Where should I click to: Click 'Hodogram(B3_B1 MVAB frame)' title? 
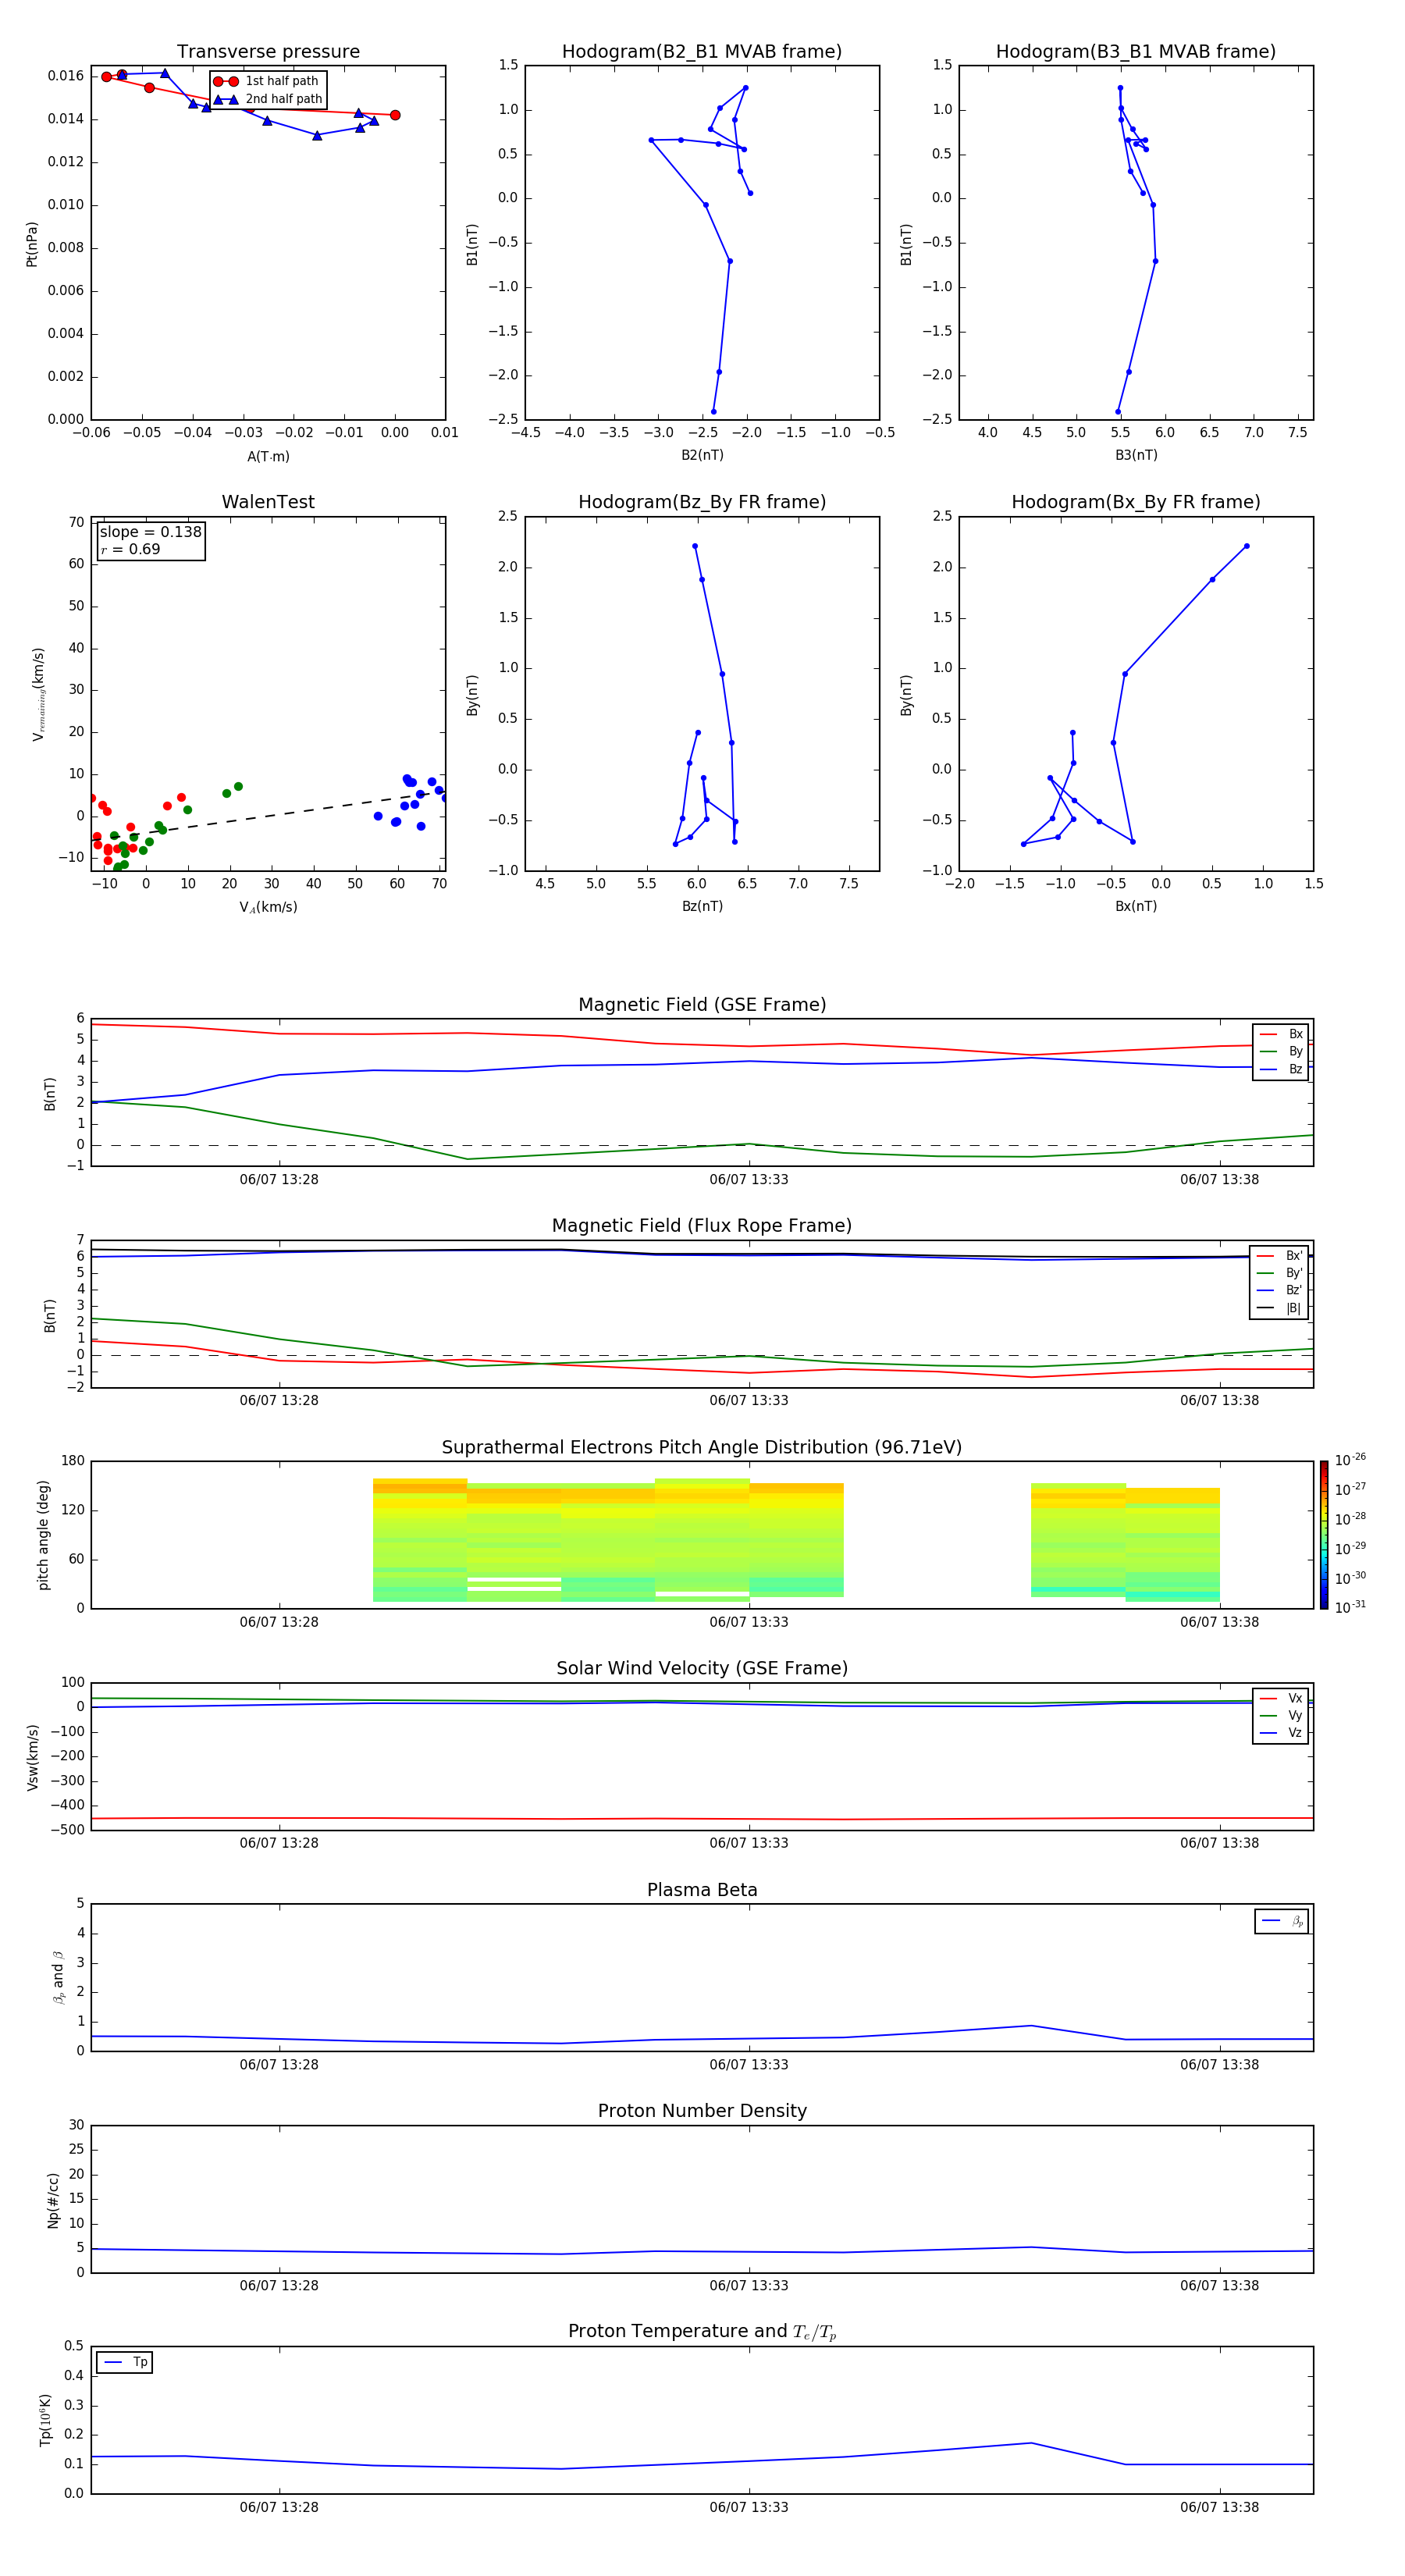tap(1136, 52)
